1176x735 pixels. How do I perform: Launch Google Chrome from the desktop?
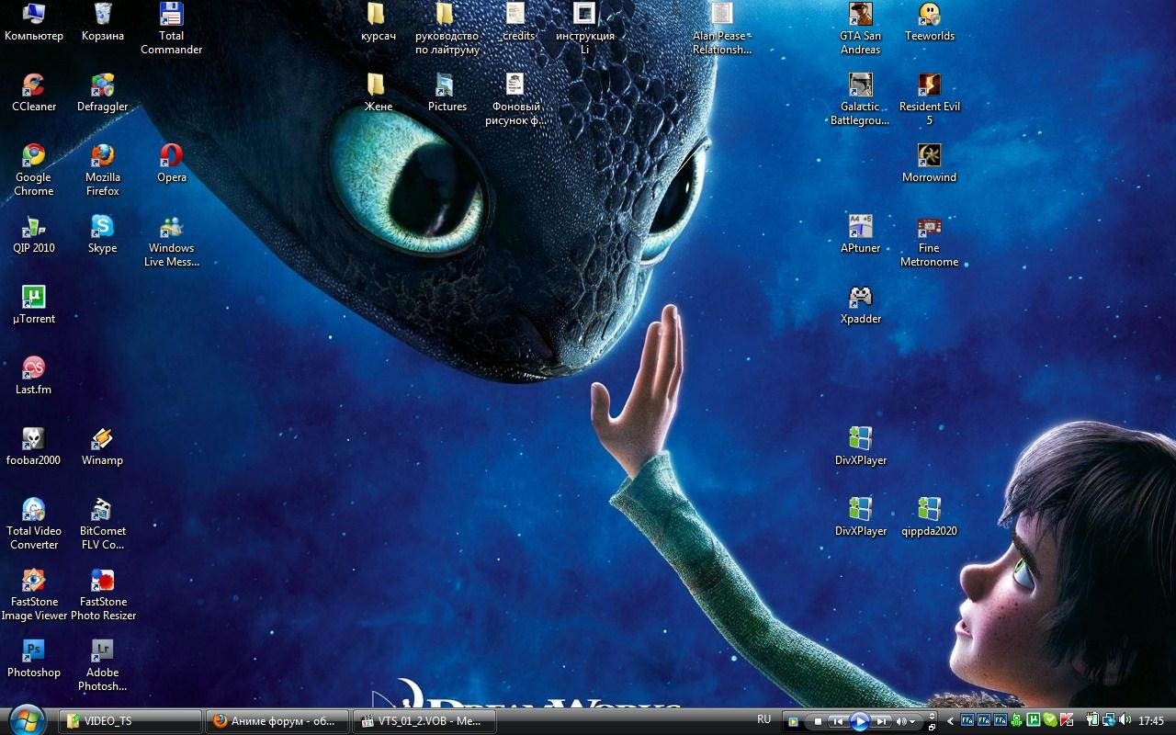tap(33, 157)
